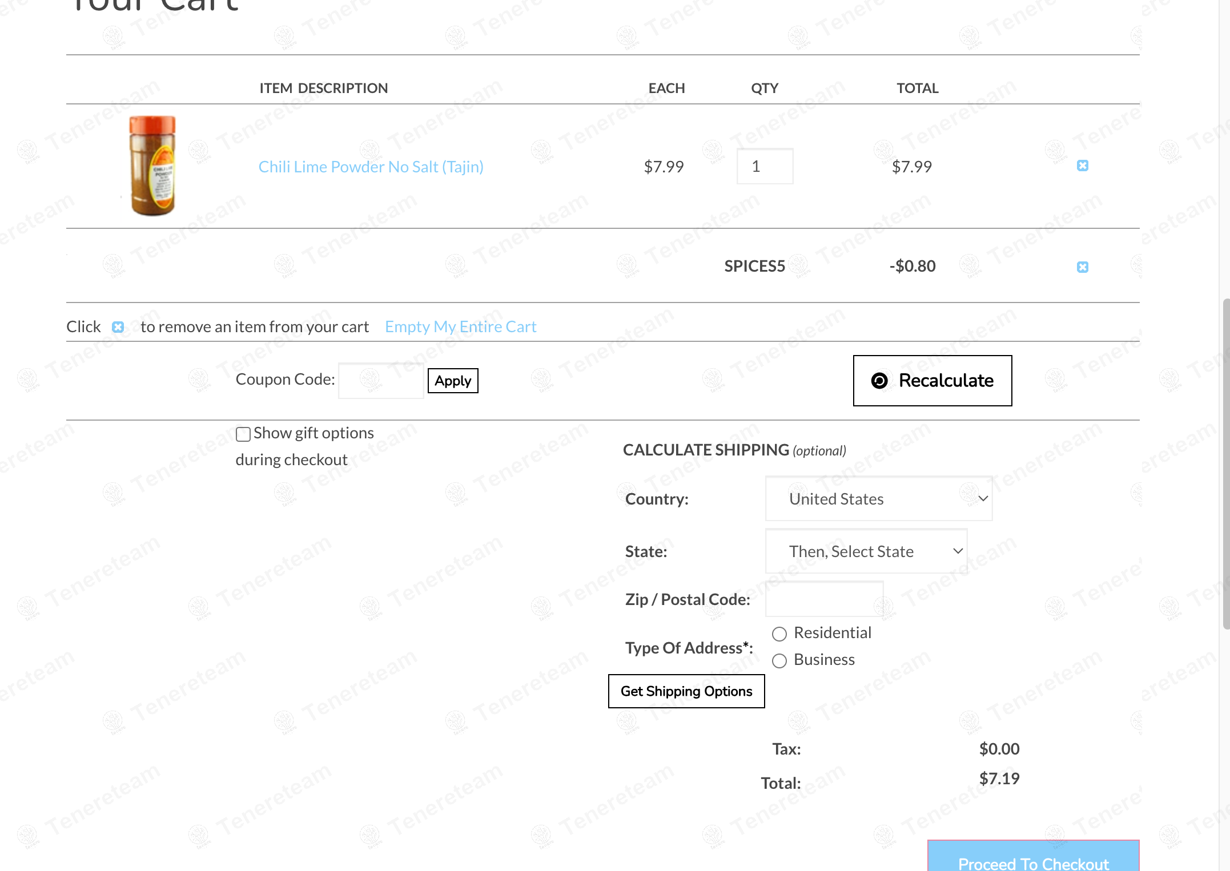Click the Recalculate button
1230x871 pixels.
932,381
